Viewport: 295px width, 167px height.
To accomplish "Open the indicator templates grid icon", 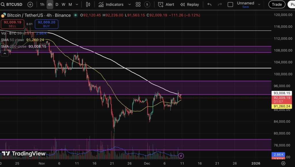I will tap(138, 4).
